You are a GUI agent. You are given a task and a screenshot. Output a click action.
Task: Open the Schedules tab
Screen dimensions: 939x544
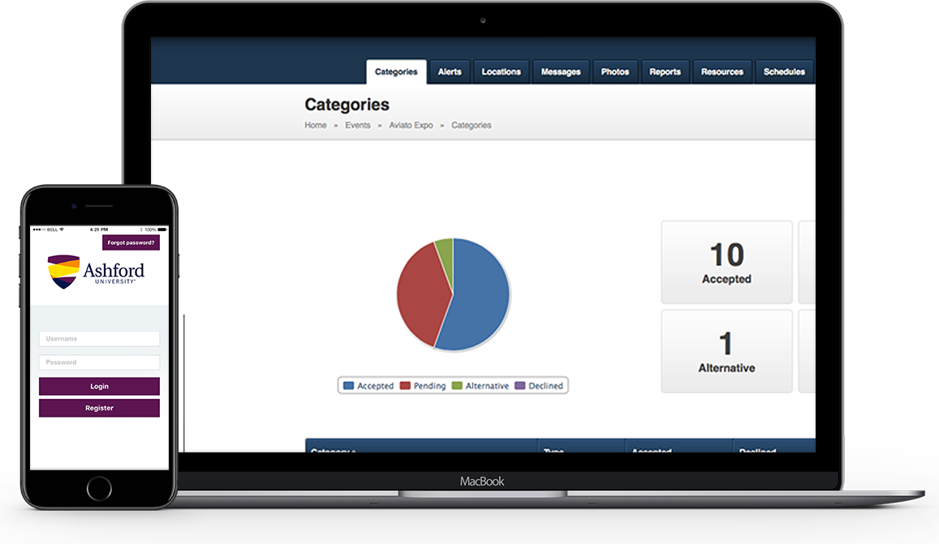tap(784, 72)
